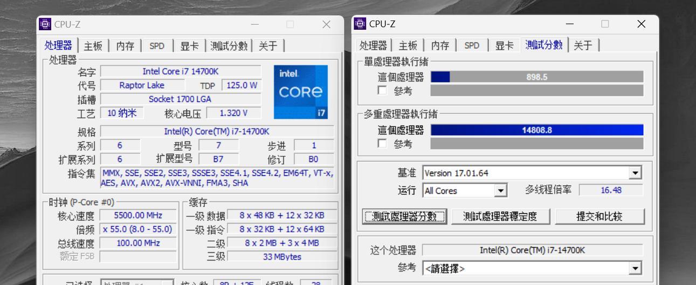Click spec field Intel(R) Core(TM) i7-14700K
This screenshot has width=696, height=285.
coord(217,132)
